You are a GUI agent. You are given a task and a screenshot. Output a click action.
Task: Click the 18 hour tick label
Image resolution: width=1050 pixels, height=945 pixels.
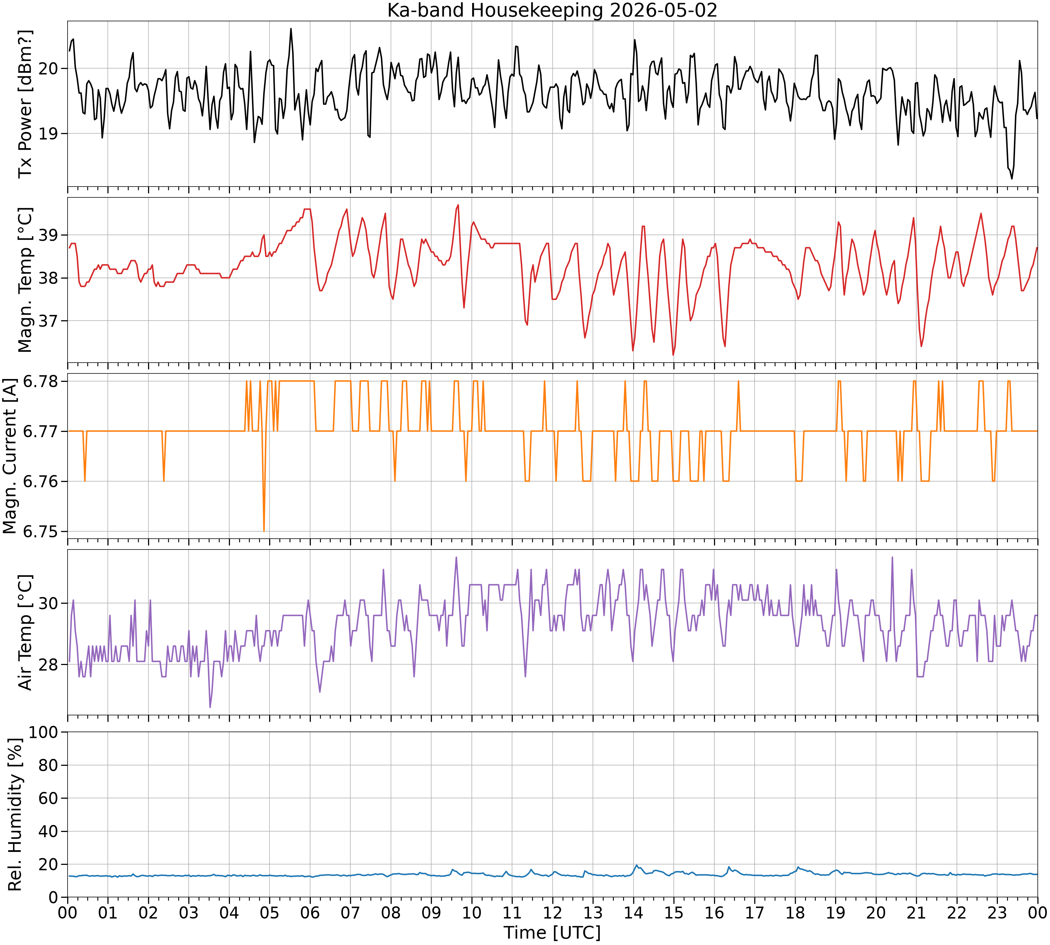pos(795,912)
